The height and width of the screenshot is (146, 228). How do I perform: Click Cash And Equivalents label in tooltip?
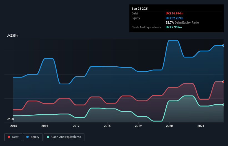pos(146,27)
